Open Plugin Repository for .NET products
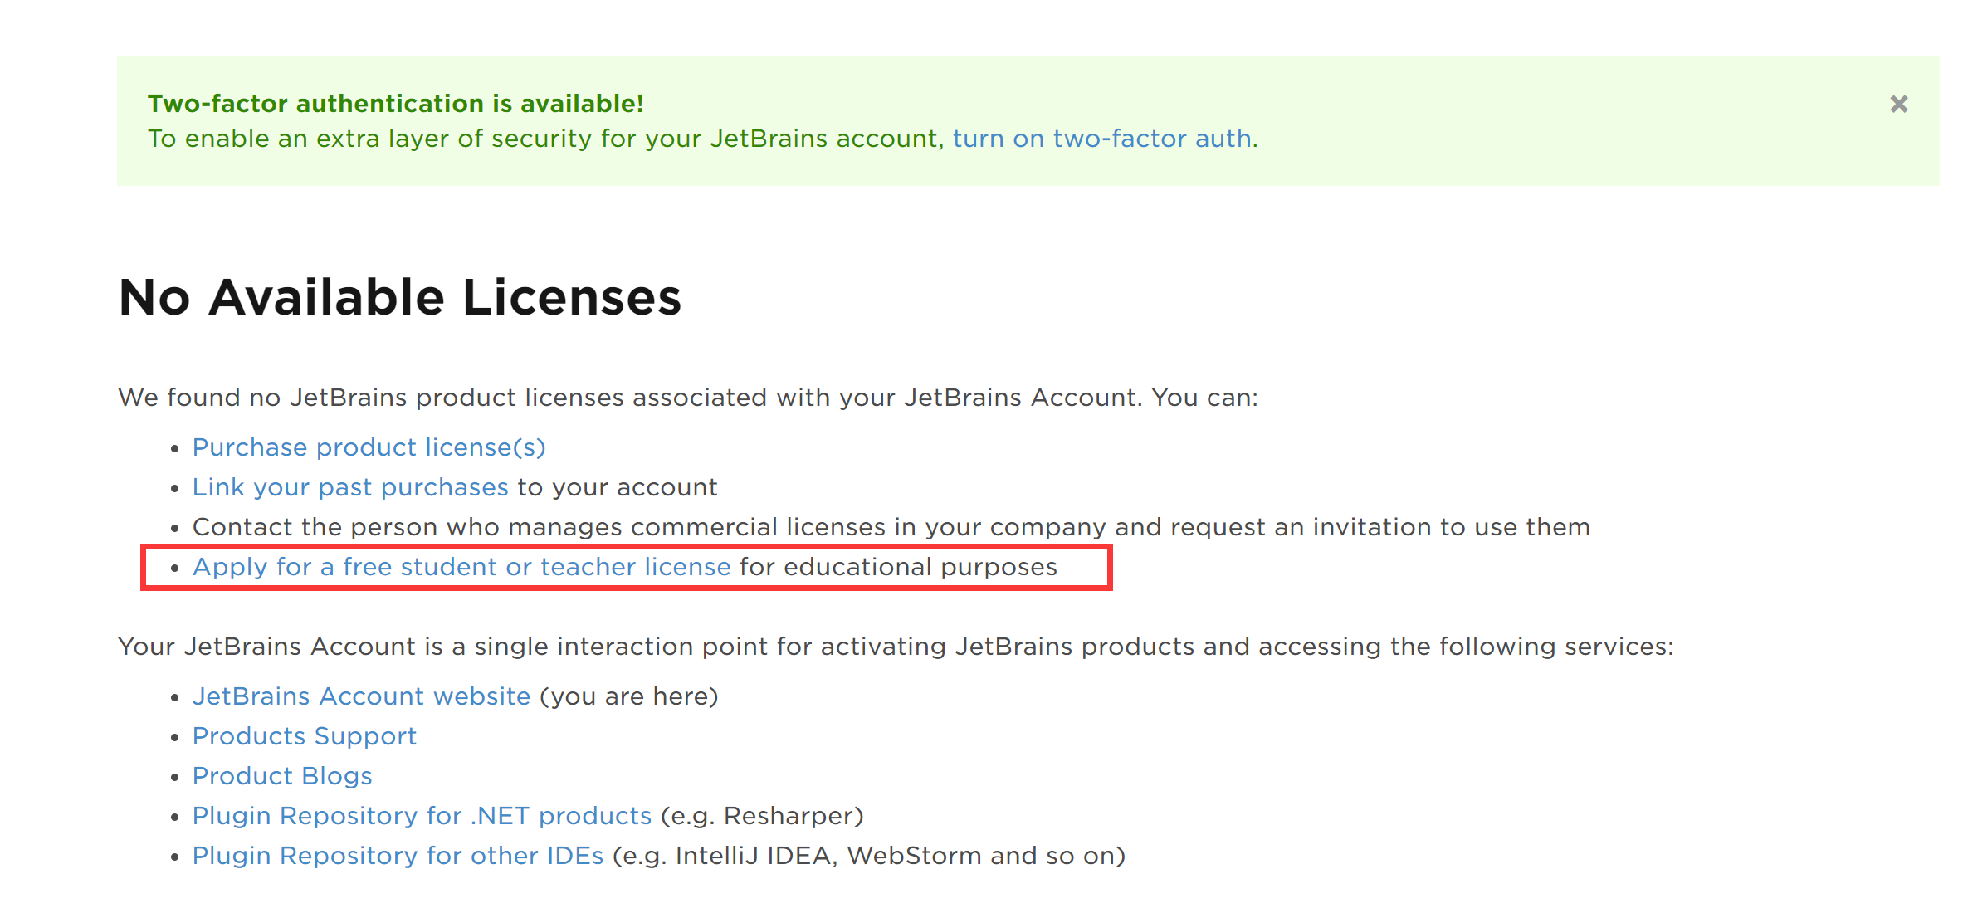The height and width of the screenshot is (908, 1963). (x=422, y=816)
